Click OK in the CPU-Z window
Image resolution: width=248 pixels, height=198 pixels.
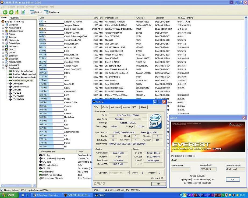(159, 184)
